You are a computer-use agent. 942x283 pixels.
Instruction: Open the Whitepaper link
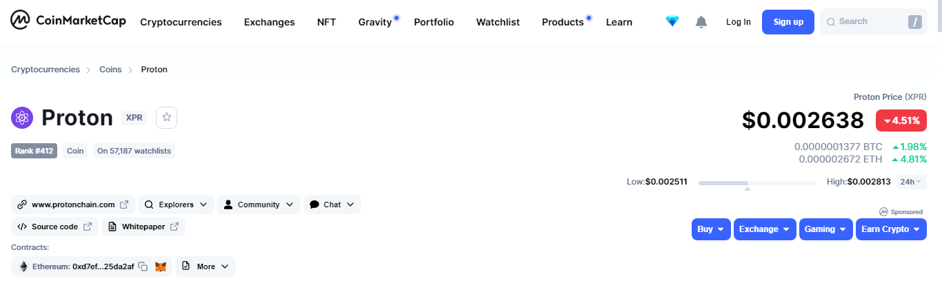pos(143,227)
